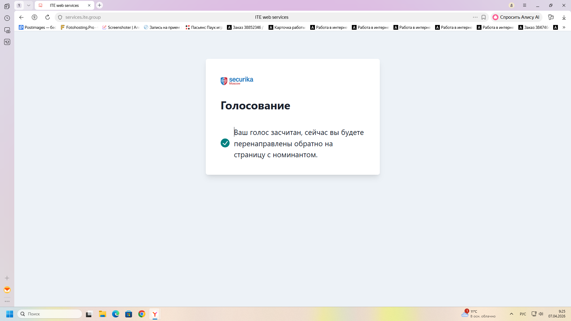Open Yandex Mail icon in sidebar
The image size is (571, 321).
coord(7,290)
